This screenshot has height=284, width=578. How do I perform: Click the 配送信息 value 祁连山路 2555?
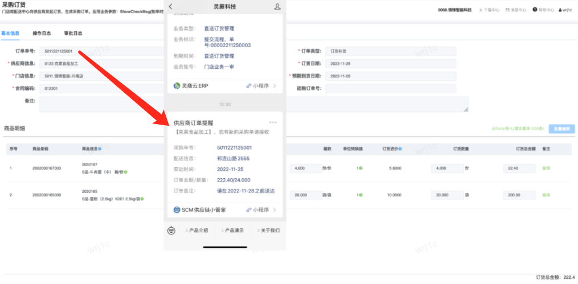click(233, 158)
